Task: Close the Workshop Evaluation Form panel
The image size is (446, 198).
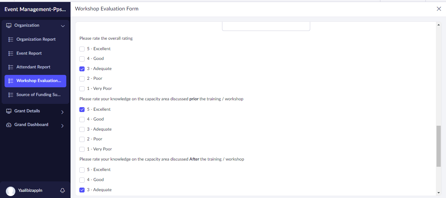Action: coord(439,9)
